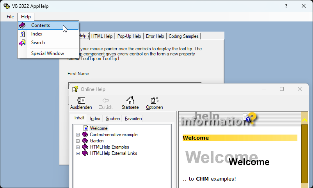Click the First Name label
This screenshot has height=188, width=313.
pyautogui.click(x=78, y=74)
